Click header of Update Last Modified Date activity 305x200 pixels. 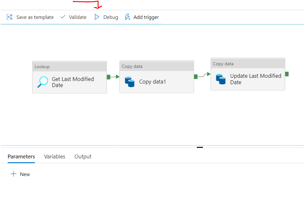coord(248,64)
